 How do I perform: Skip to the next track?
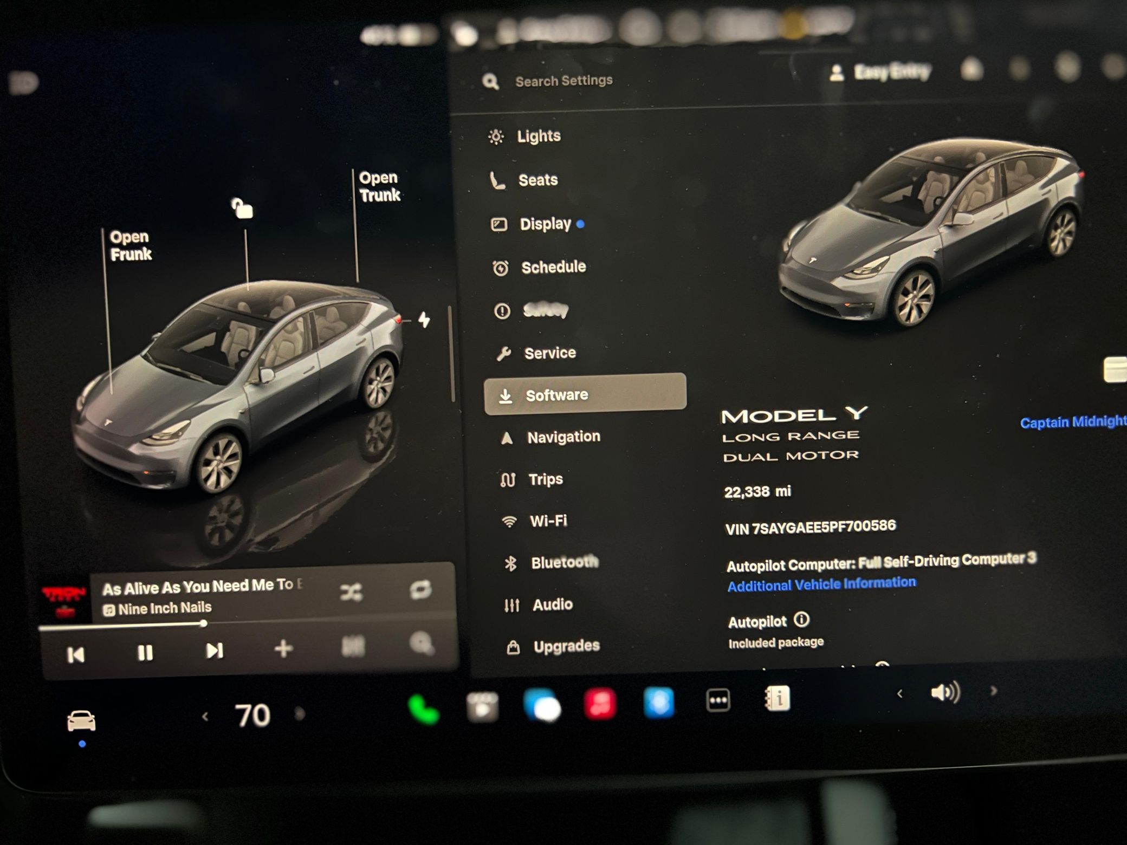coord(215,651)
